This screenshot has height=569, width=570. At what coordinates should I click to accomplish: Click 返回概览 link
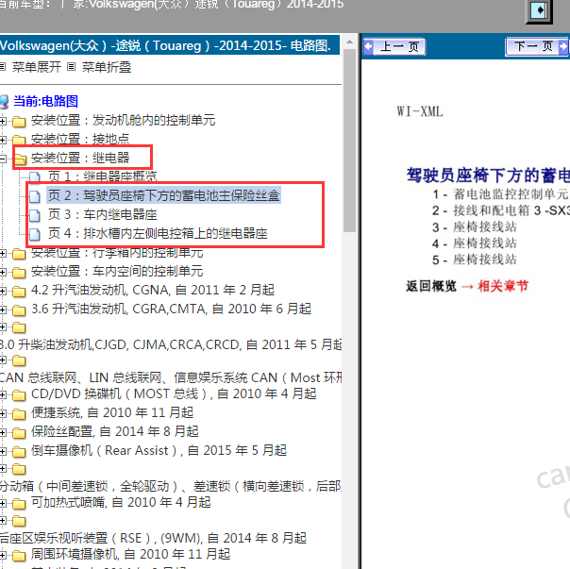431,287
